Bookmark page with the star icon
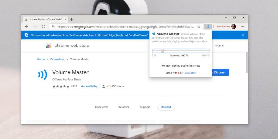The image size is (278, 139). pos(199,27)
